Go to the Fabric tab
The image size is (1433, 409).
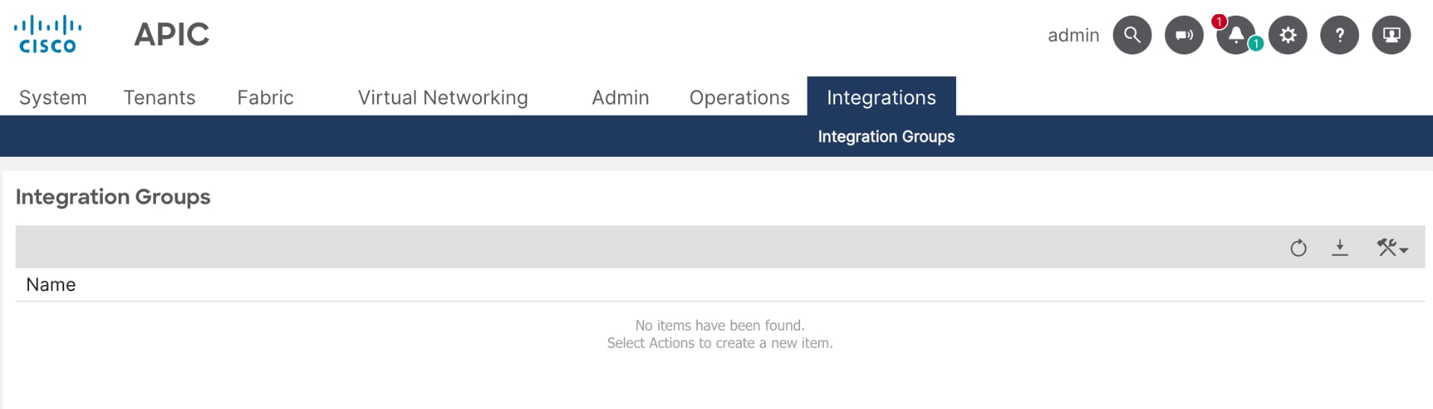pos(265,98)
